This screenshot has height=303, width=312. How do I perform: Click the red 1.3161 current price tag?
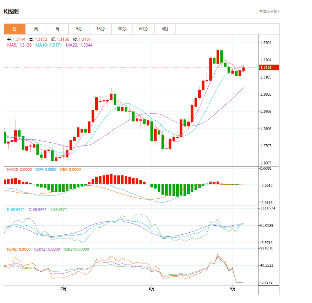(269, 67)
